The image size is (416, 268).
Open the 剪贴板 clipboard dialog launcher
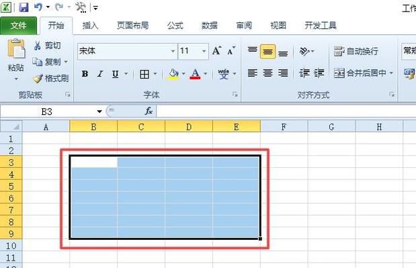click(68, 95)
